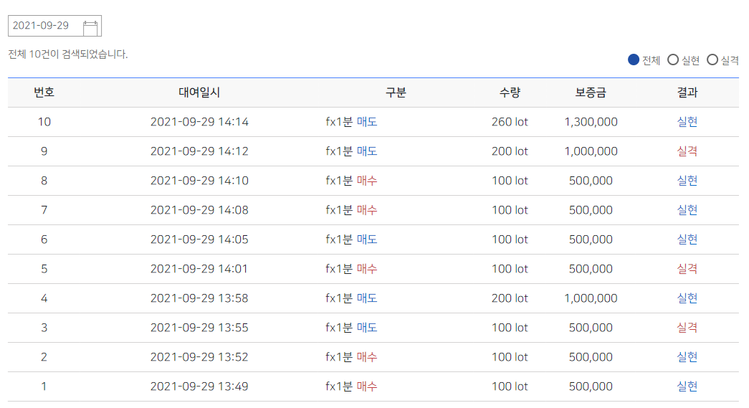Click the 보증금 column header
This screenshot has width=749, height=408.
591,92
